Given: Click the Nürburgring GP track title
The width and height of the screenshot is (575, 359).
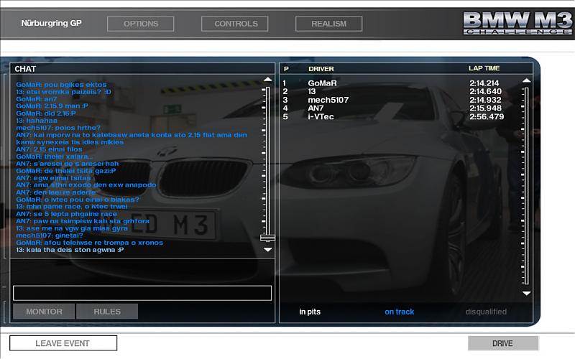Looking at the screenshot, I should coord(51,23).
